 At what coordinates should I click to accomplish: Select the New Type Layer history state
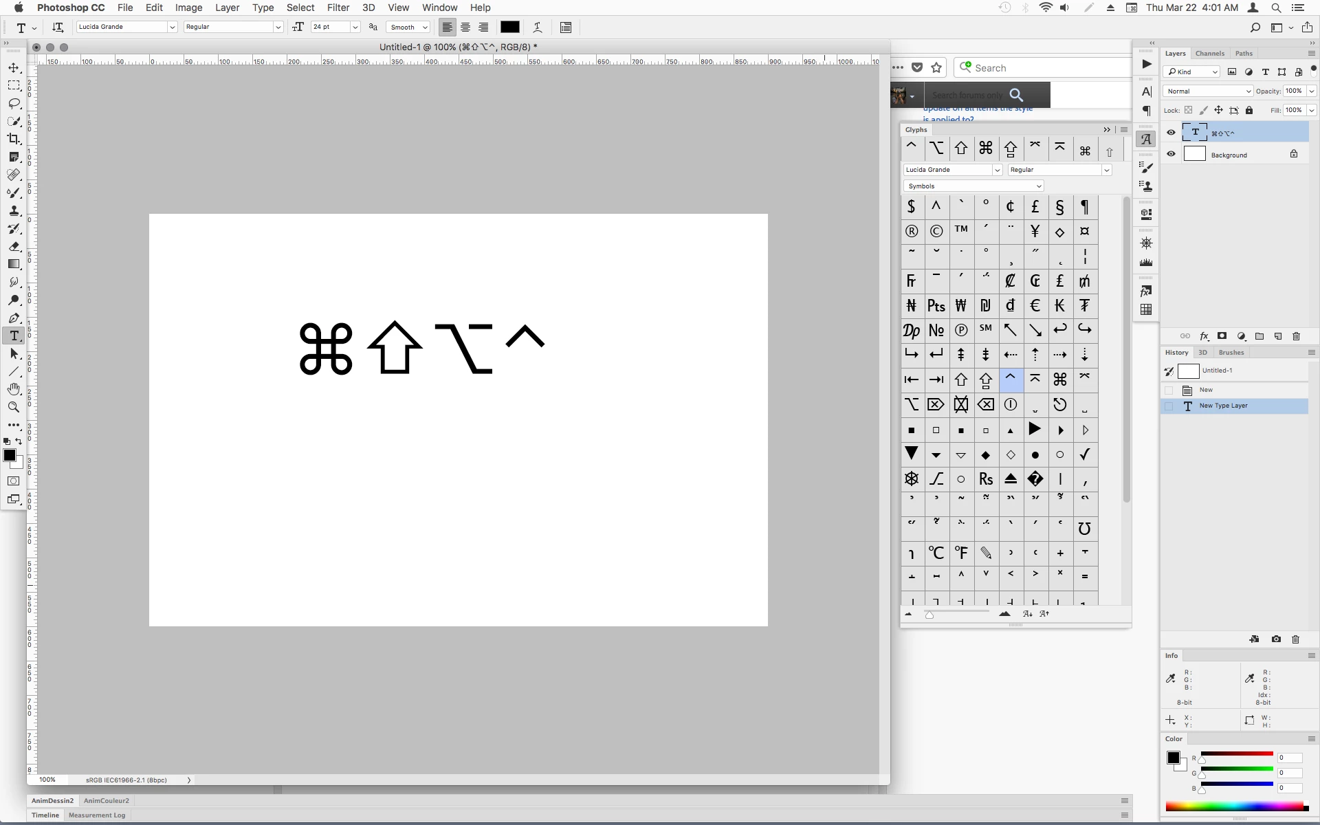pos(1223,406)
